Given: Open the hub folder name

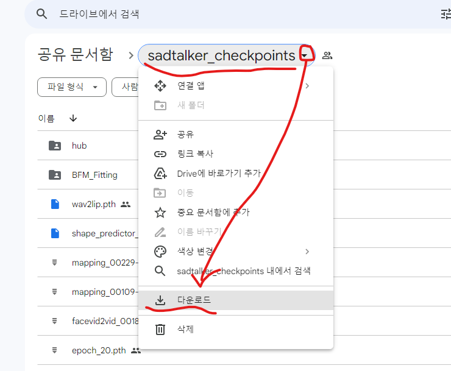Looking at the screenshot, I should [x=79, y=146].
